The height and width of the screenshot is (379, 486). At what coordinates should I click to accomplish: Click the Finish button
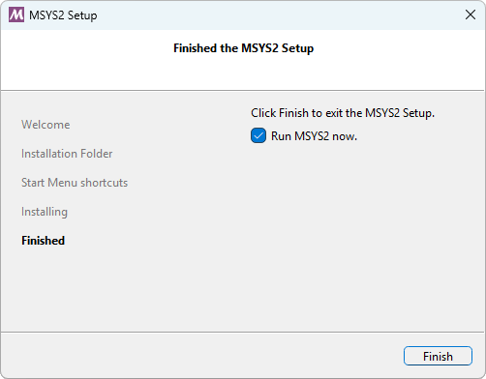438,356
